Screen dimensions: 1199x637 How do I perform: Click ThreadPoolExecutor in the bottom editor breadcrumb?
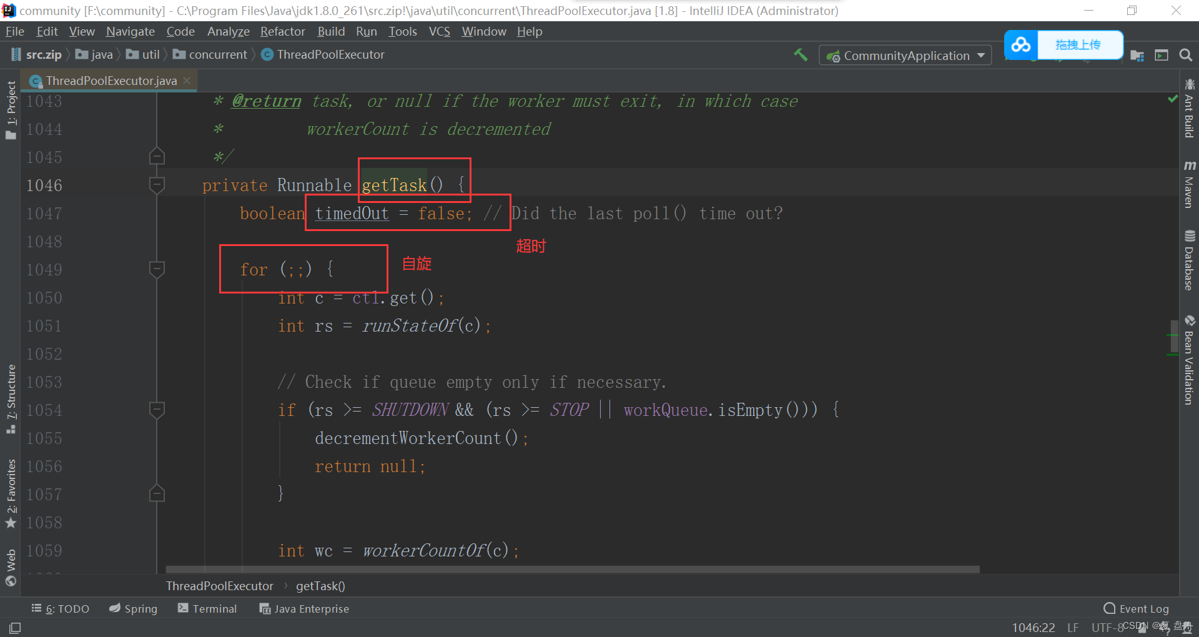coord(220,586)
